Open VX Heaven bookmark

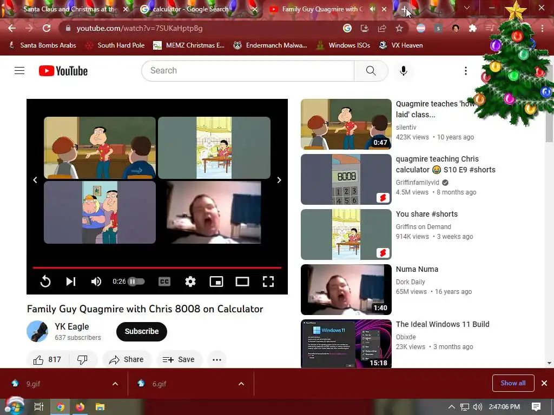click(x=401, y=45)
